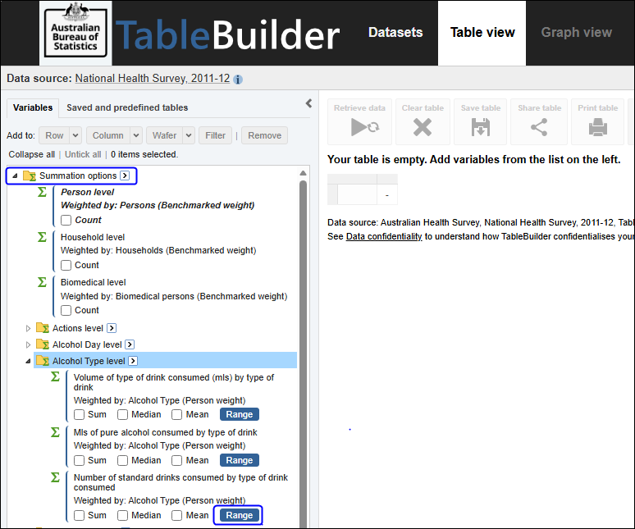Check Median for Number of standard drinks

coord(122,515)
